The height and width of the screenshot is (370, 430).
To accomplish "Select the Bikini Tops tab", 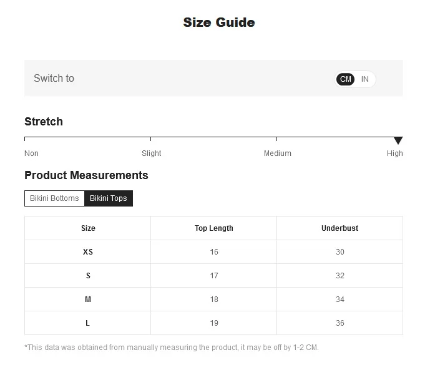I will [x=108, y=198].
